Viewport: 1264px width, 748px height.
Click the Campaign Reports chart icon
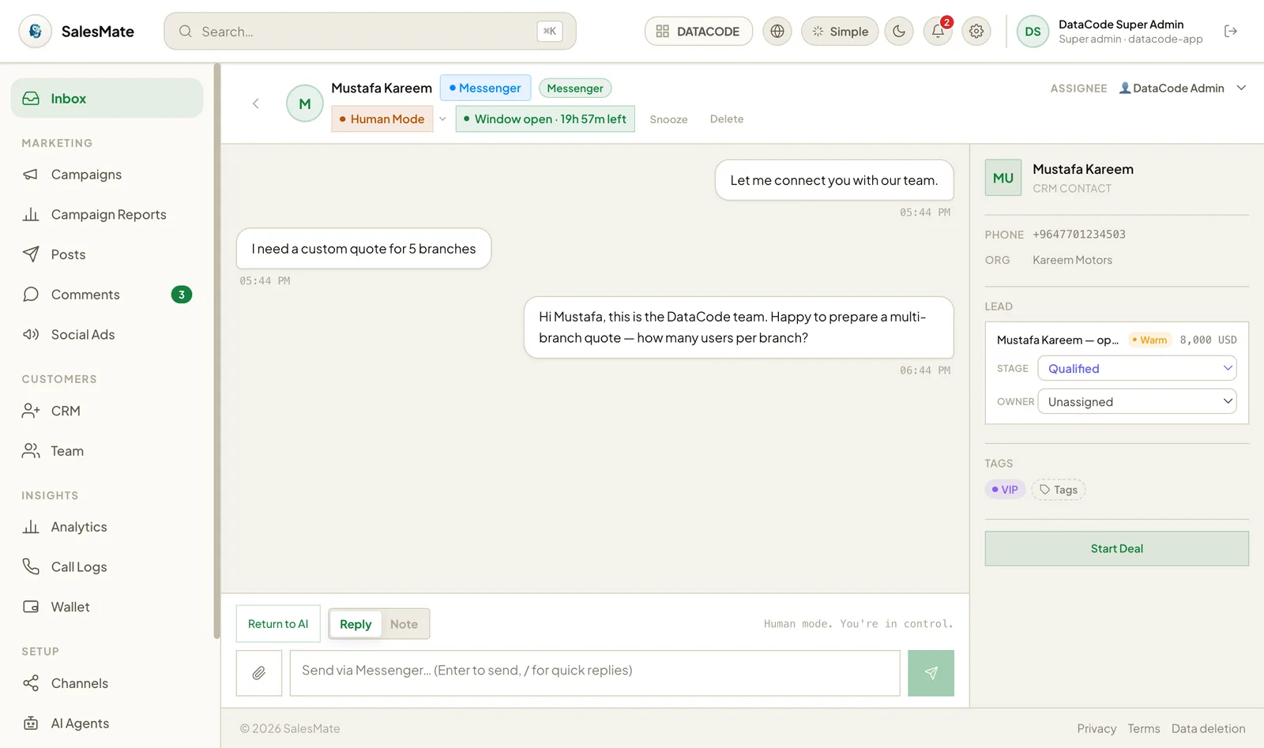31,215
